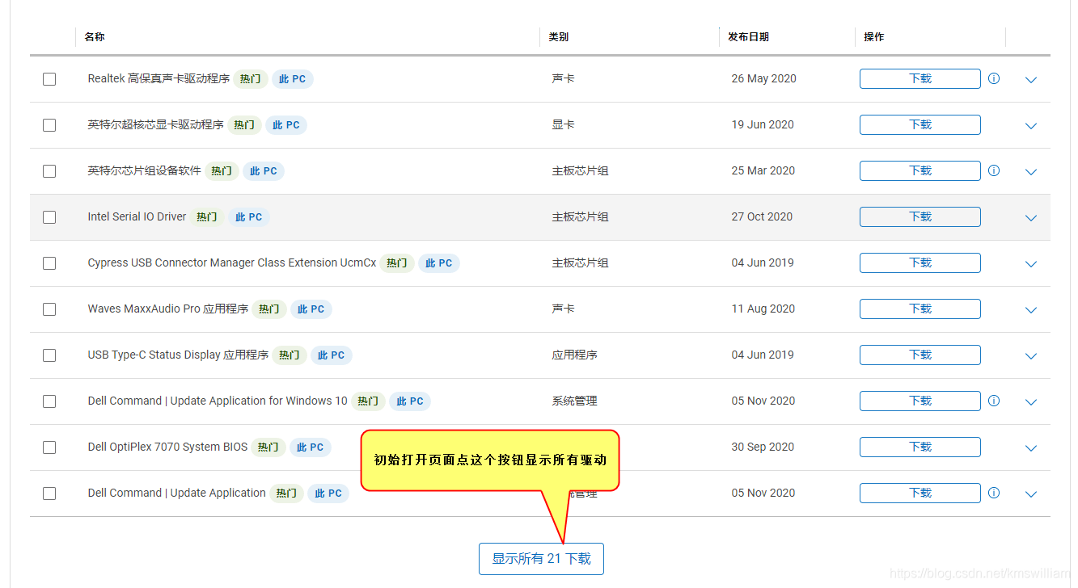Download Waves MaxxAudio Pro 应用程序

pyautogui.click(x=920, y=309)
